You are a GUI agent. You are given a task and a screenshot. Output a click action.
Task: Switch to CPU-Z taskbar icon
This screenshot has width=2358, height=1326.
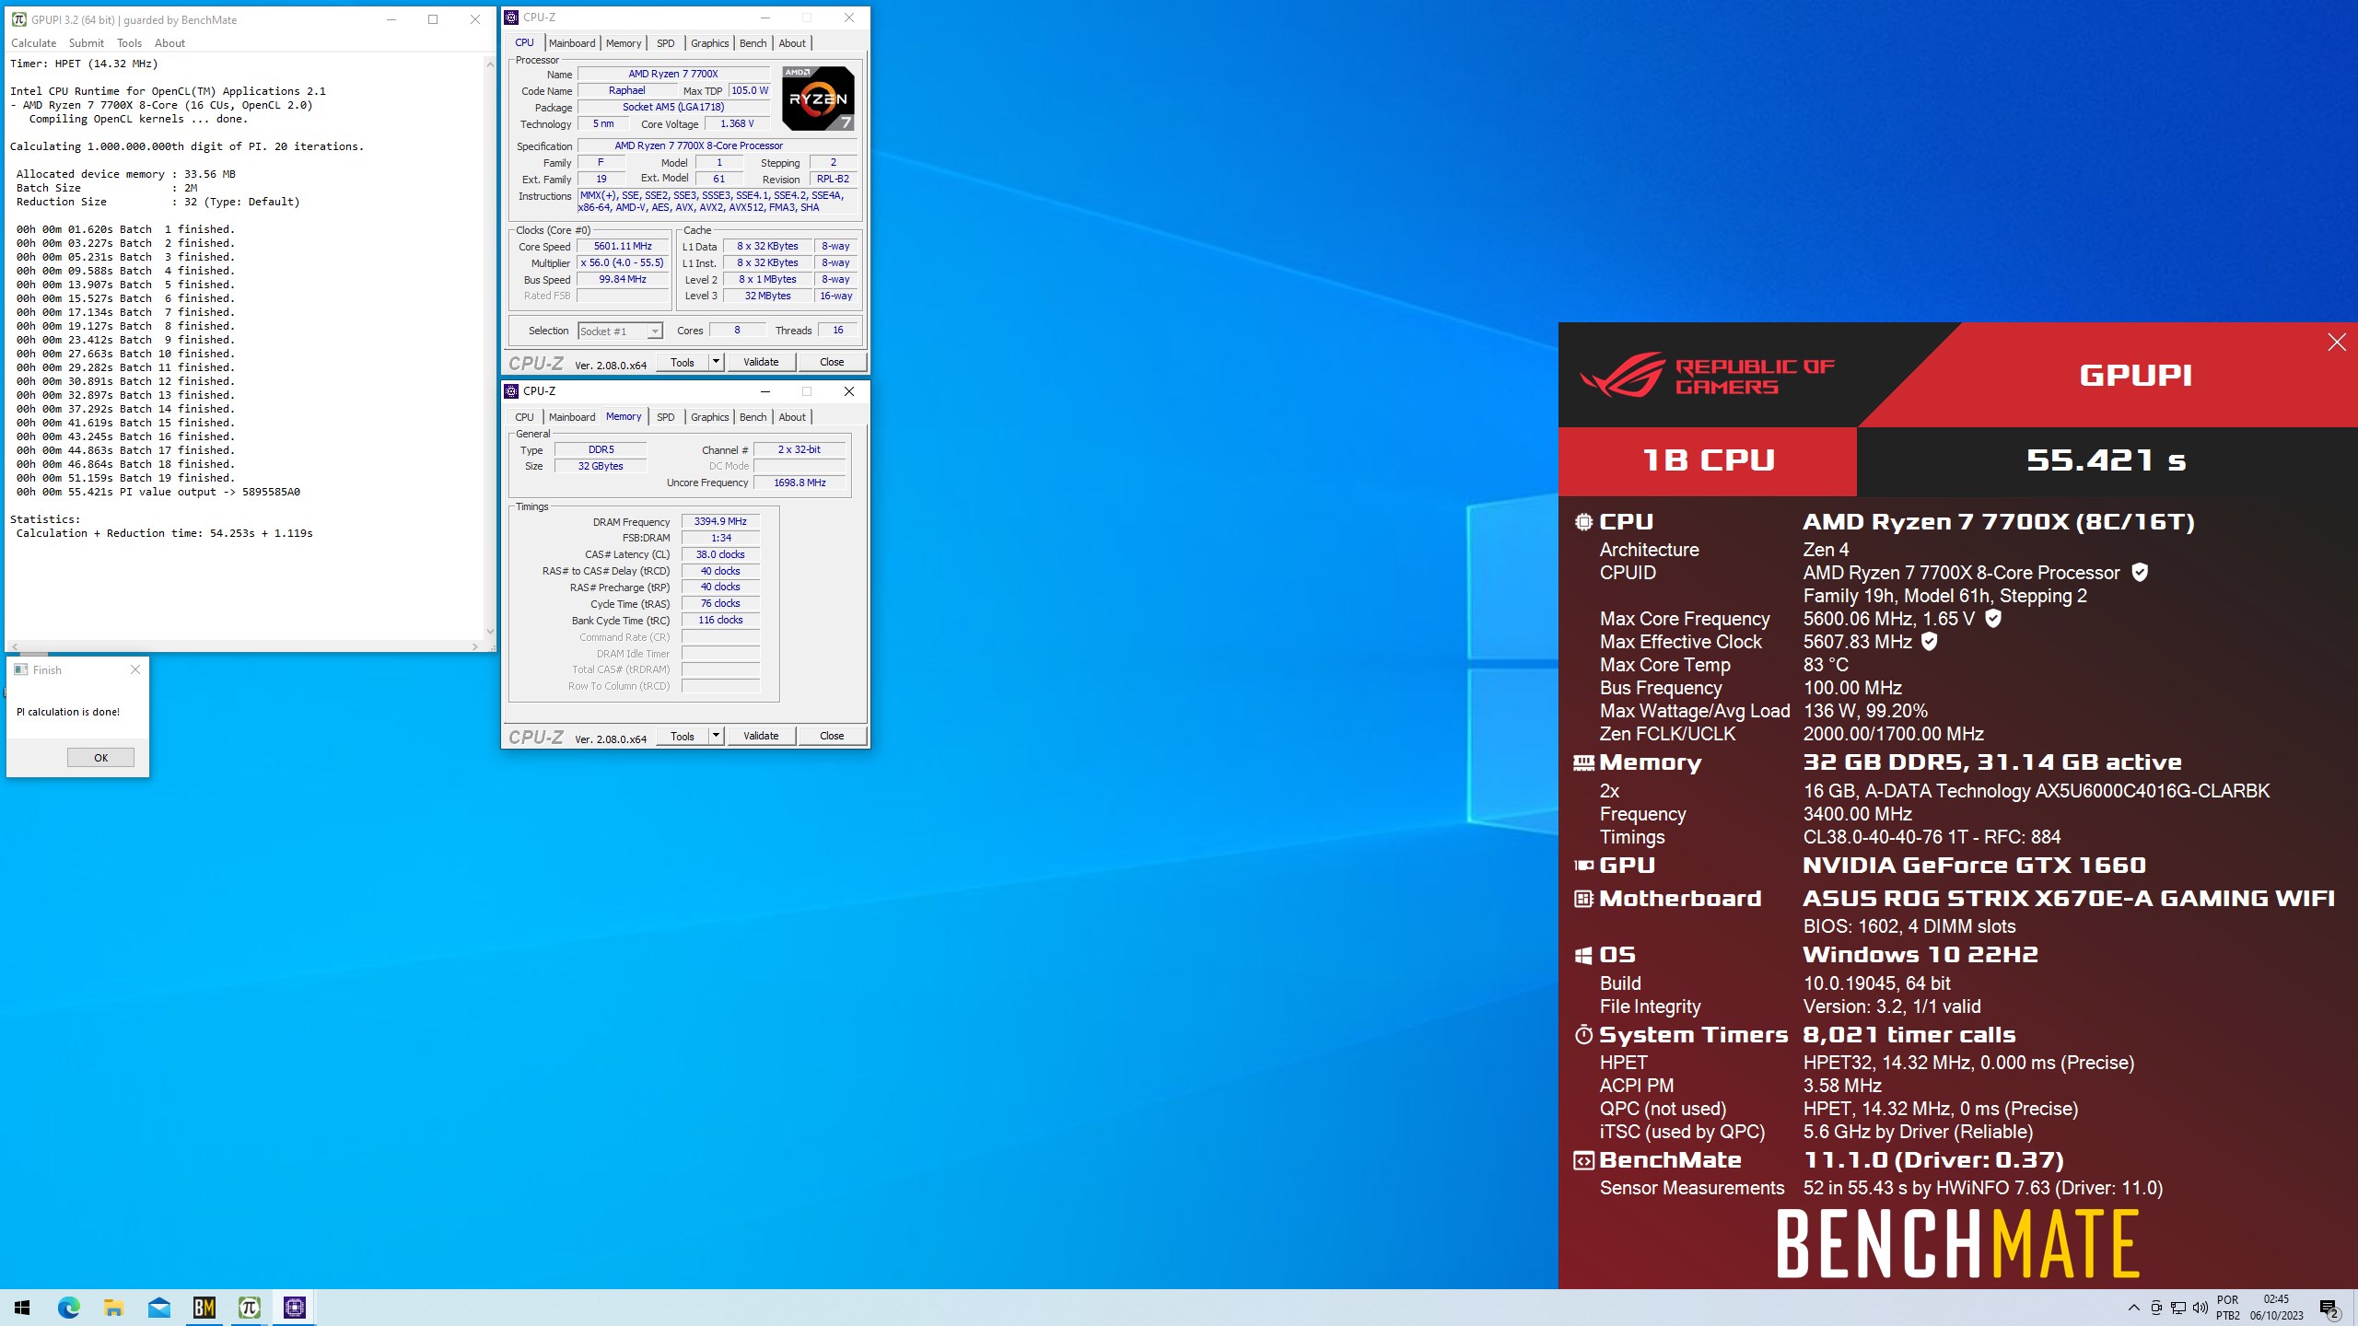click(x=294, y=1308)
